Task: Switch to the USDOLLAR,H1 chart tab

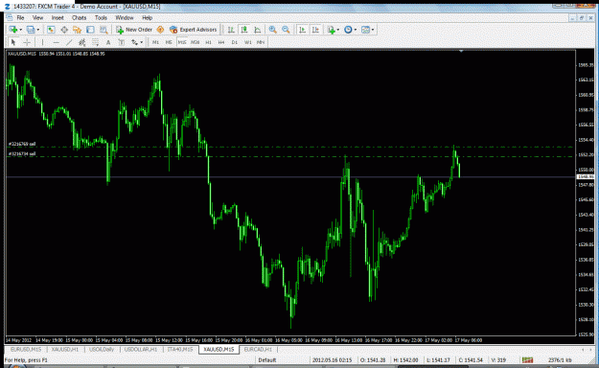Action: [x=141, y=349]
